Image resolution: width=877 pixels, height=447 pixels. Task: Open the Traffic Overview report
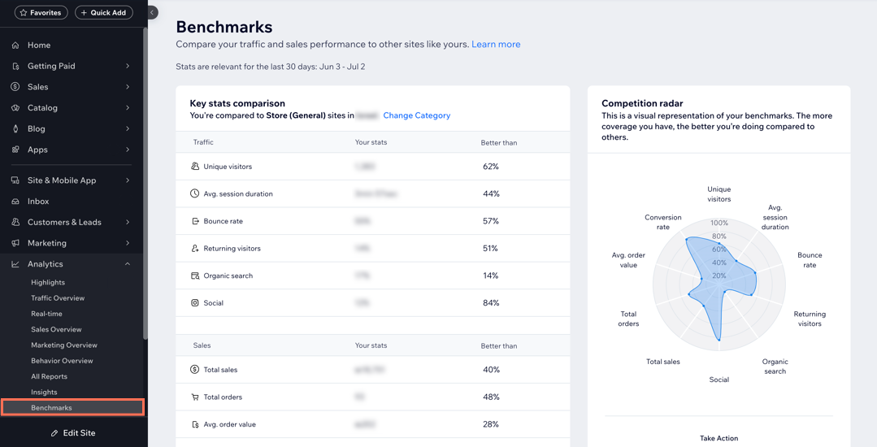58,298
